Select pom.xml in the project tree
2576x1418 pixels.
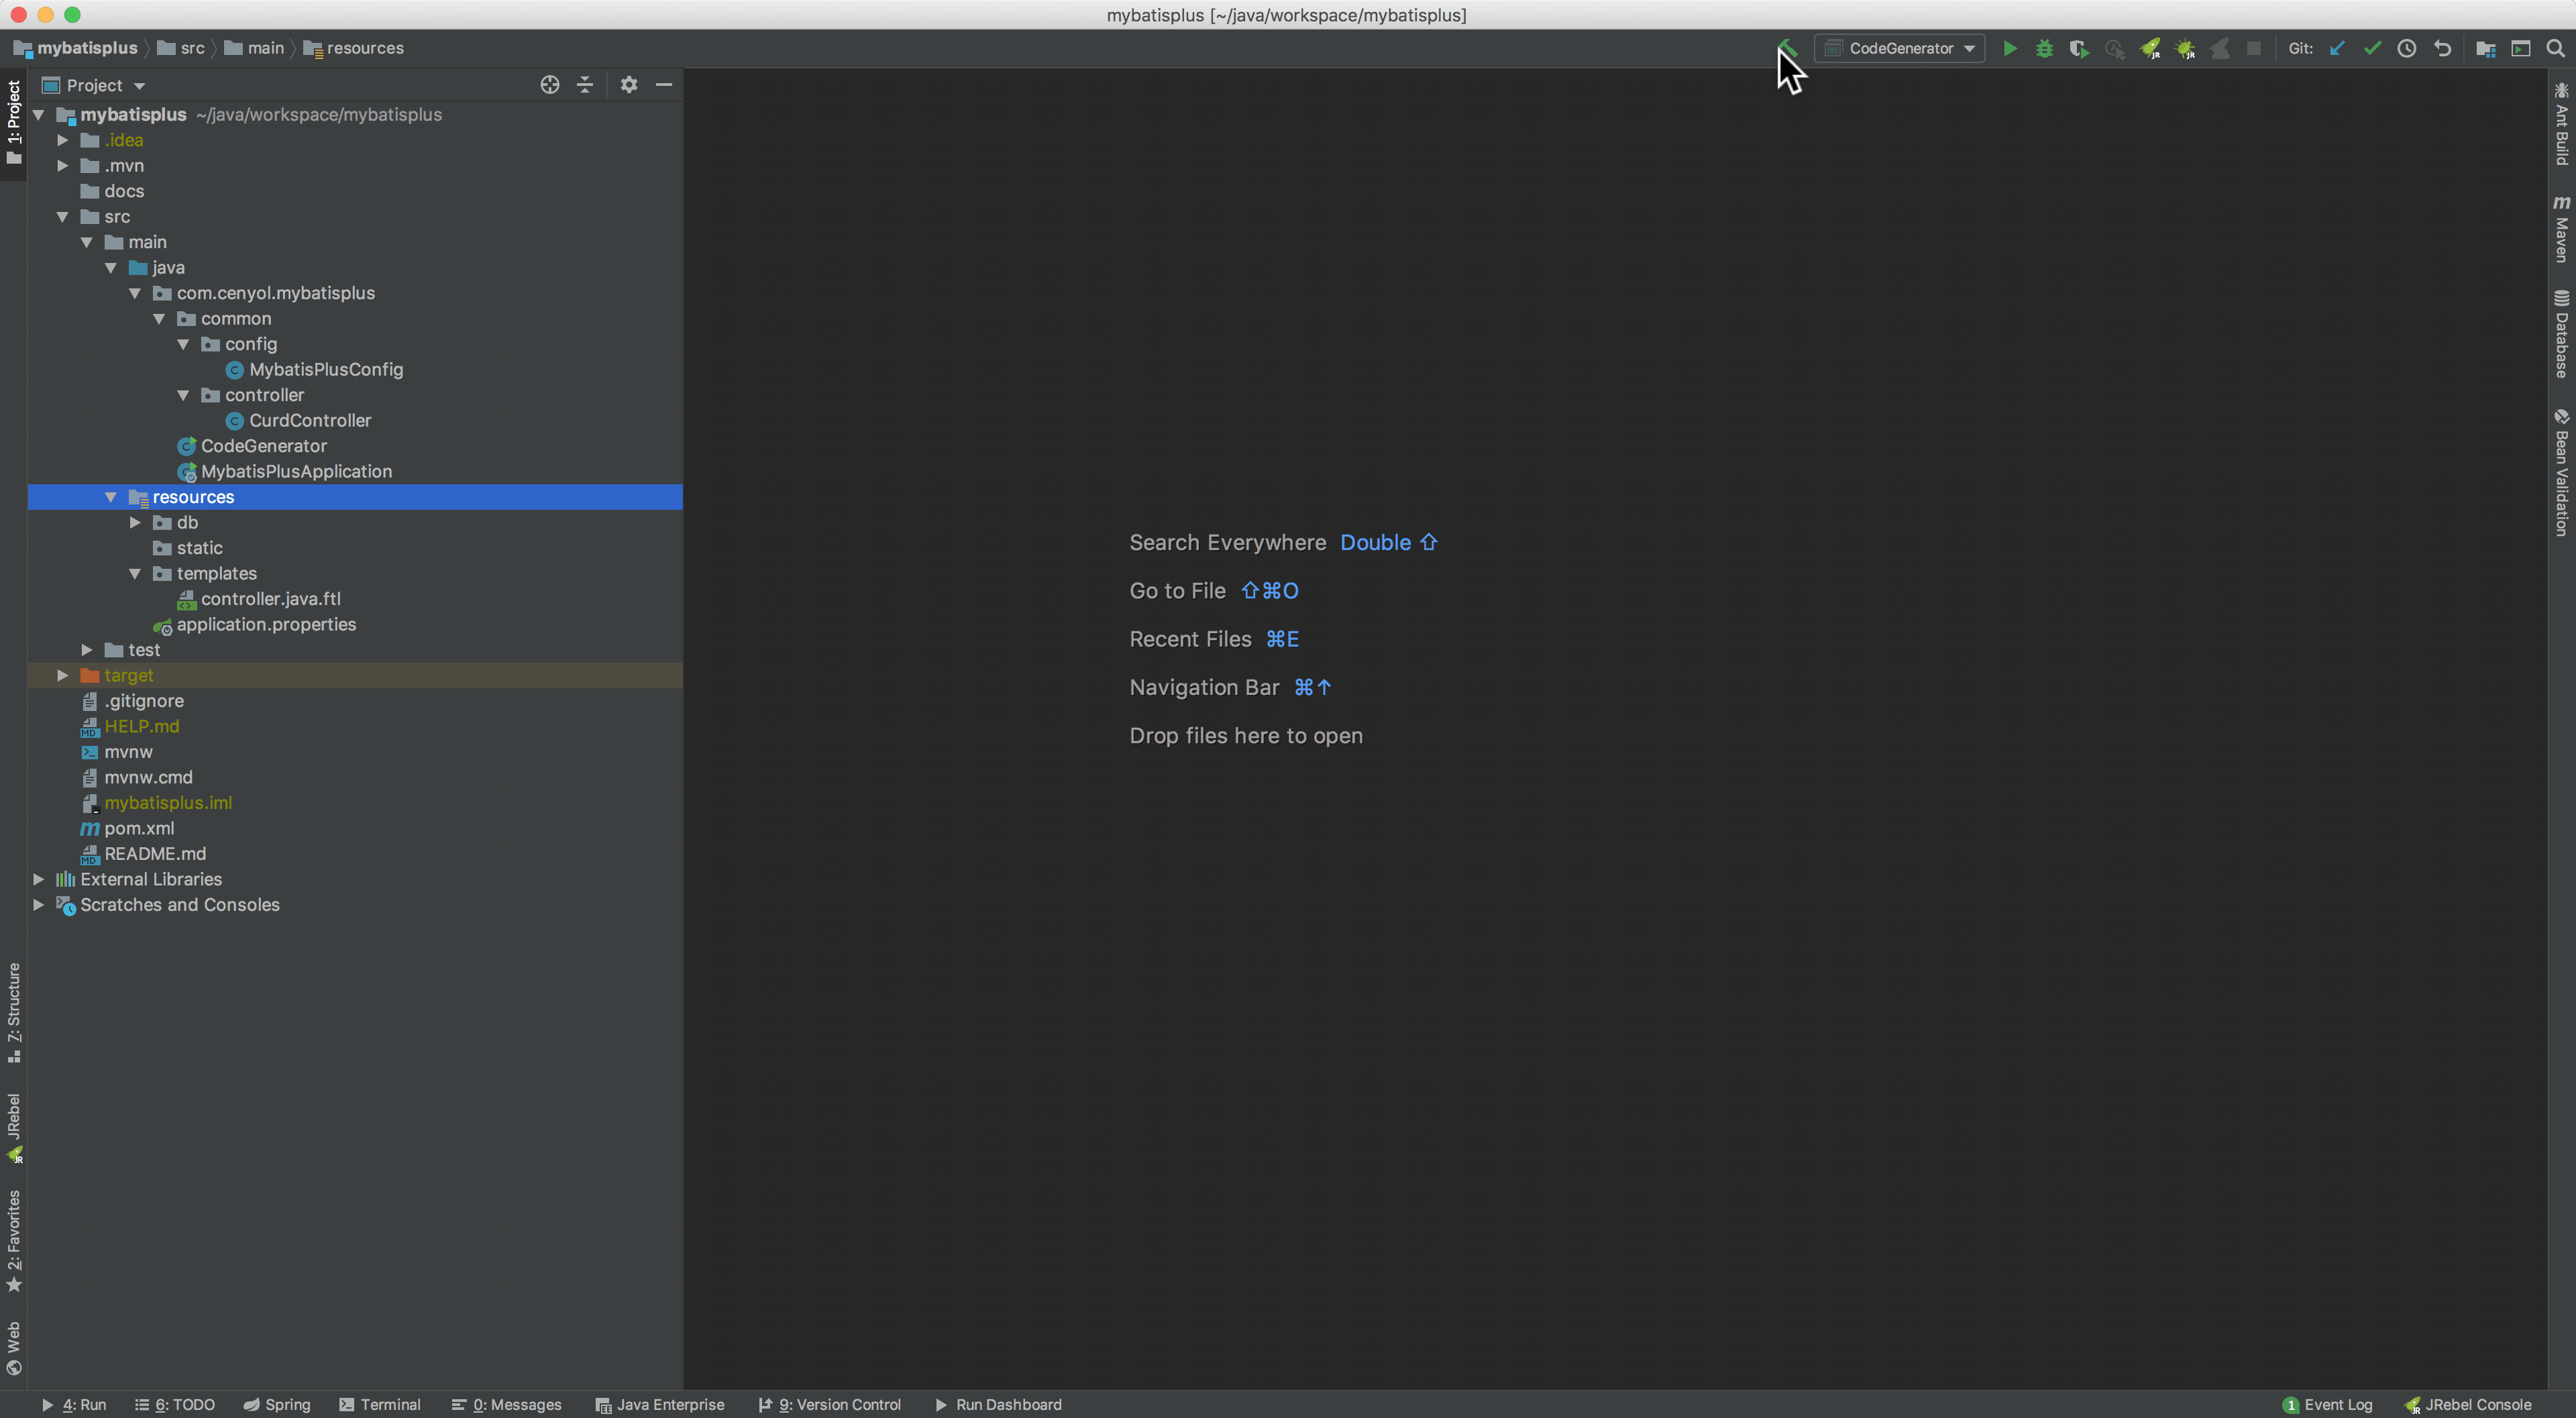(139, 828)
